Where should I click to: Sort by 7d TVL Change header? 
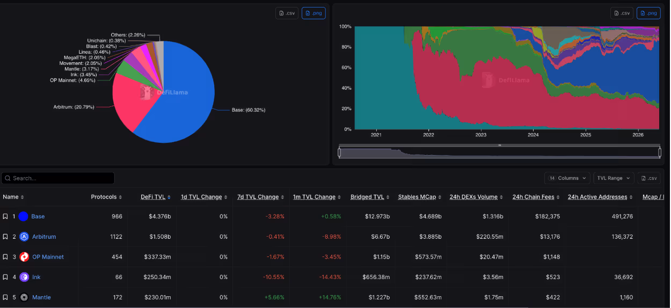(x=261, y=197)
